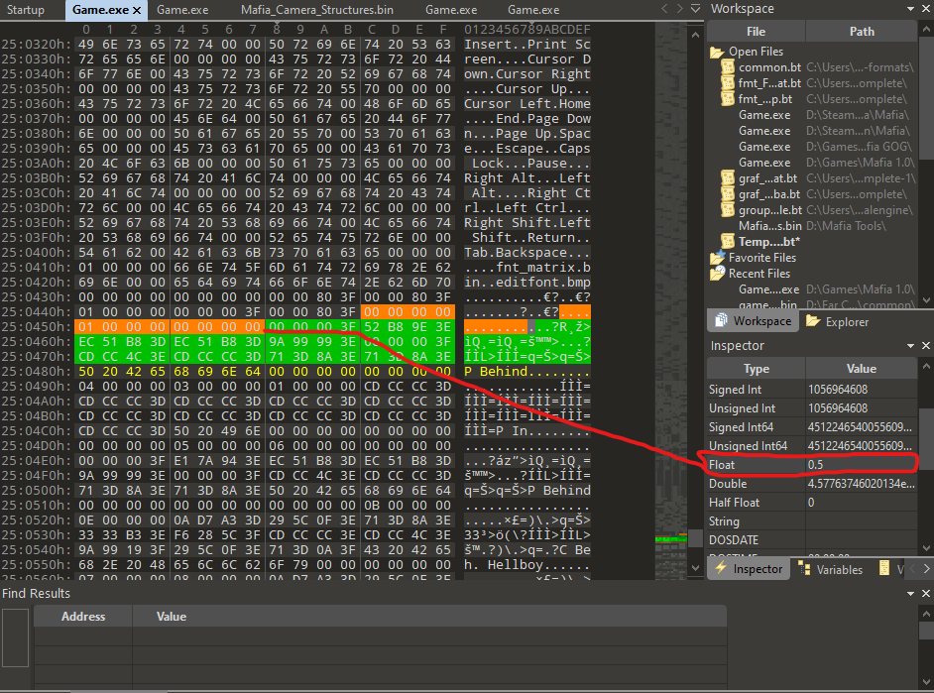Screen dimensions: 934x693
Task: Switch to the Variables tab
Action: coord(834,569)
